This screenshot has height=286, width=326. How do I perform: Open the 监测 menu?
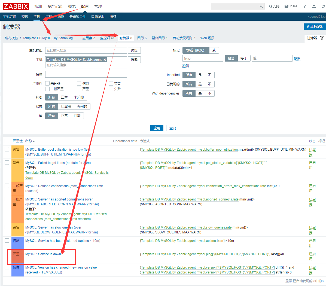tap(38, 6)
